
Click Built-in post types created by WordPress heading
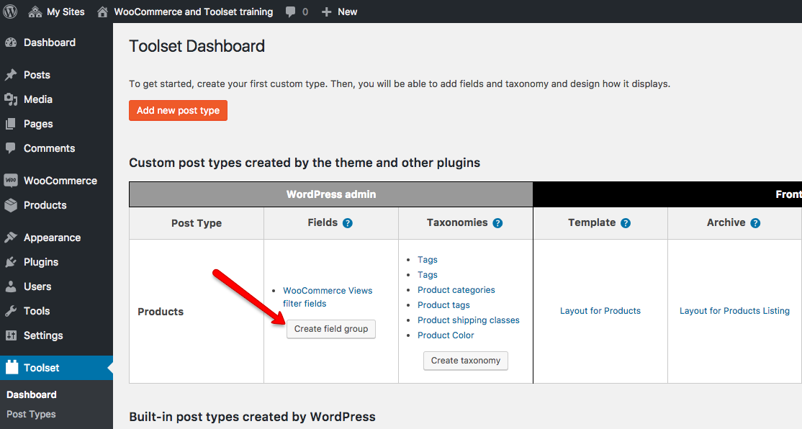[252, 417]
